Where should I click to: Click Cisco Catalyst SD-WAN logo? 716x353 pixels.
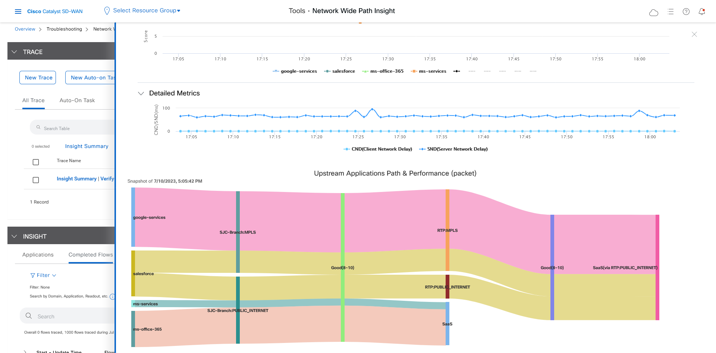tap(55, 12)
